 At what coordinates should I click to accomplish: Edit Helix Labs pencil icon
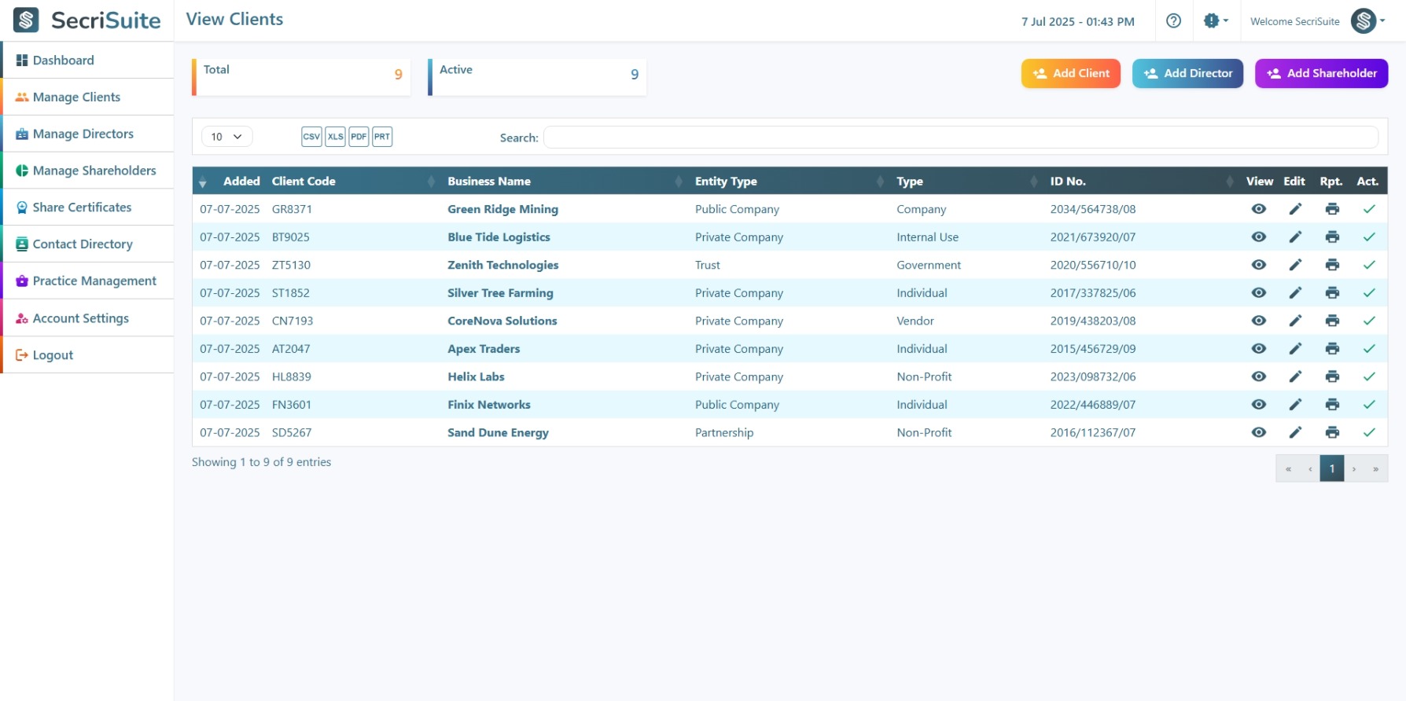[x=1295, y=376]
